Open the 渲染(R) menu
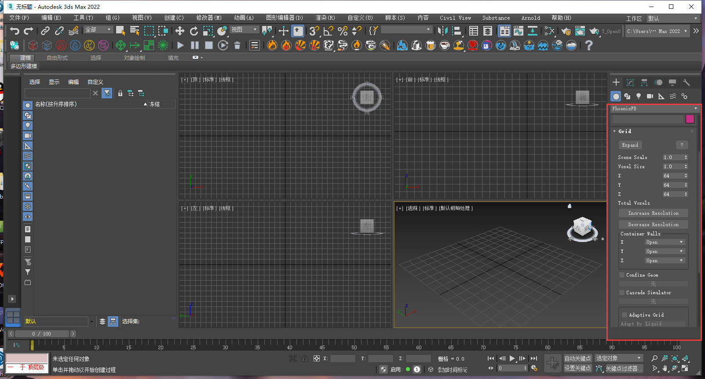 pos(325,18)
